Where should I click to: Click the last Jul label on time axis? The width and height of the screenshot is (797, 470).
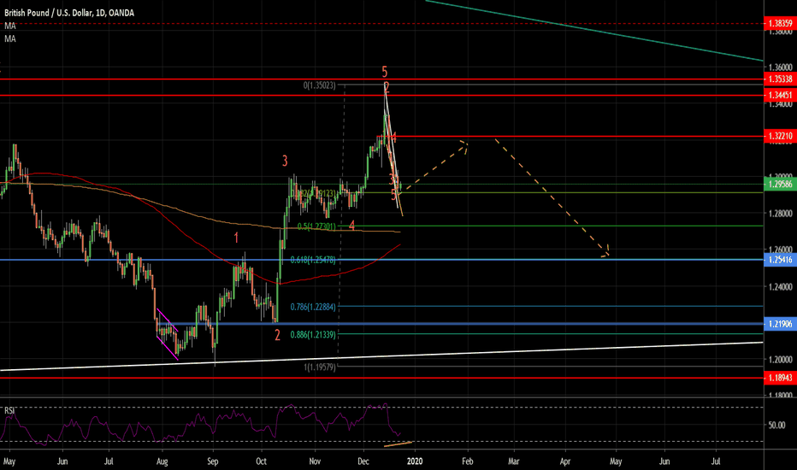click(x=716, y=461)
